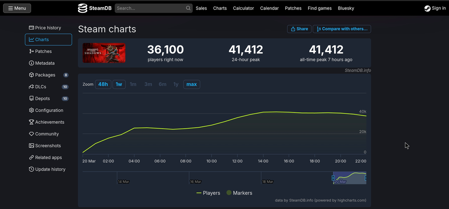This screenshot has width=449, height=209.
Task: Click the data by SteamDB.info credit link
Action: click(321, 200)
